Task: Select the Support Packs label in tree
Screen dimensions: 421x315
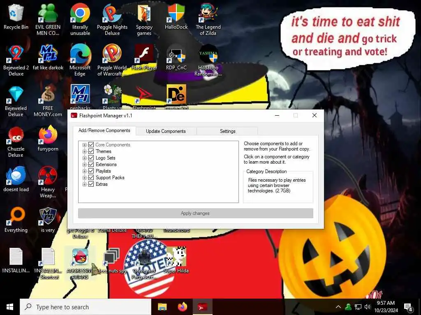Action: (x=110, y=178)
